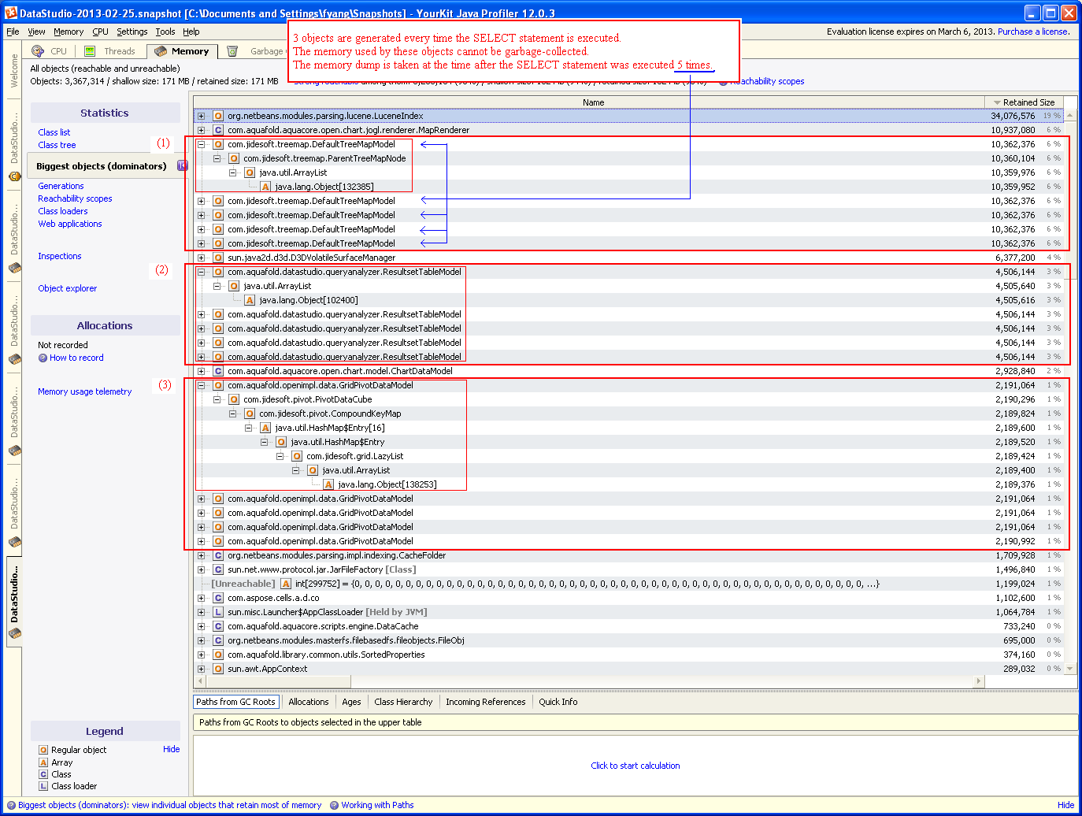The width and height of the screenshot is (1082, 816).
Task: Click object icon of ParentTreeMapNode row
Action: (x=234, y=158)
